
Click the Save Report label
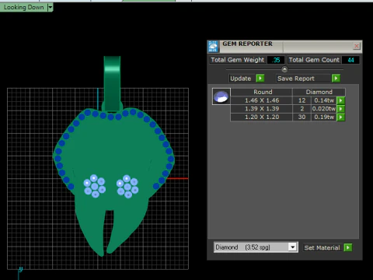(296, 79)
